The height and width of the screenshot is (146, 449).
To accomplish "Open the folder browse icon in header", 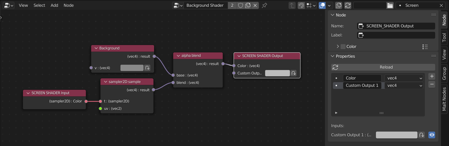I will click(390, 5).
